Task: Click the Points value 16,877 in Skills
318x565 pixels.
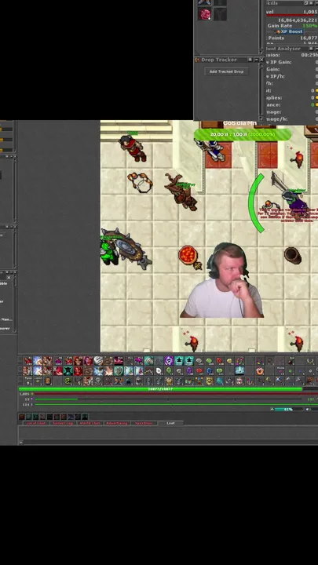Action: point(309,38)
